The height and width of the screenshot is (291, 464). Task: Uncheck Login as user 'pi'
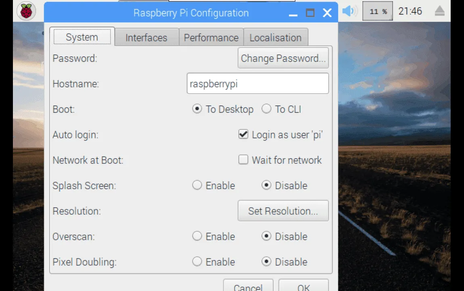coord(243,135)
